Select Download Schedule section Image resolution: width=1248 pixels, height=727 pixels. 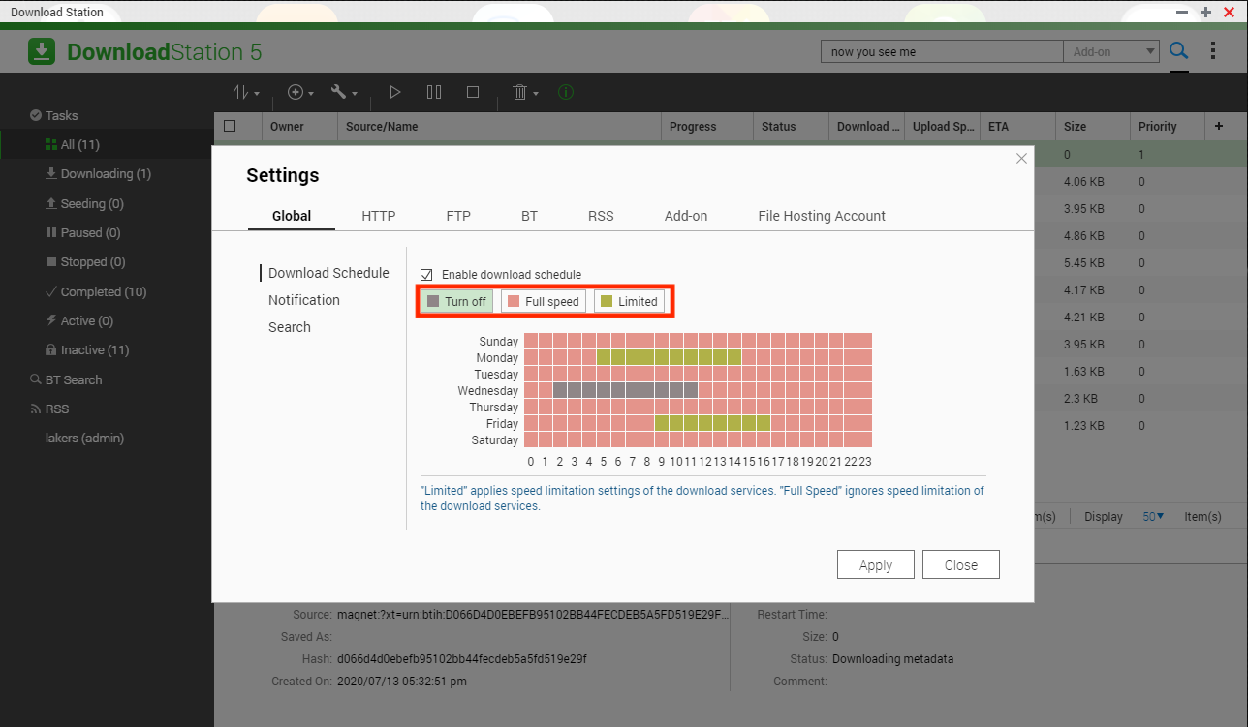pyautogui.click(x=328, y=273)
